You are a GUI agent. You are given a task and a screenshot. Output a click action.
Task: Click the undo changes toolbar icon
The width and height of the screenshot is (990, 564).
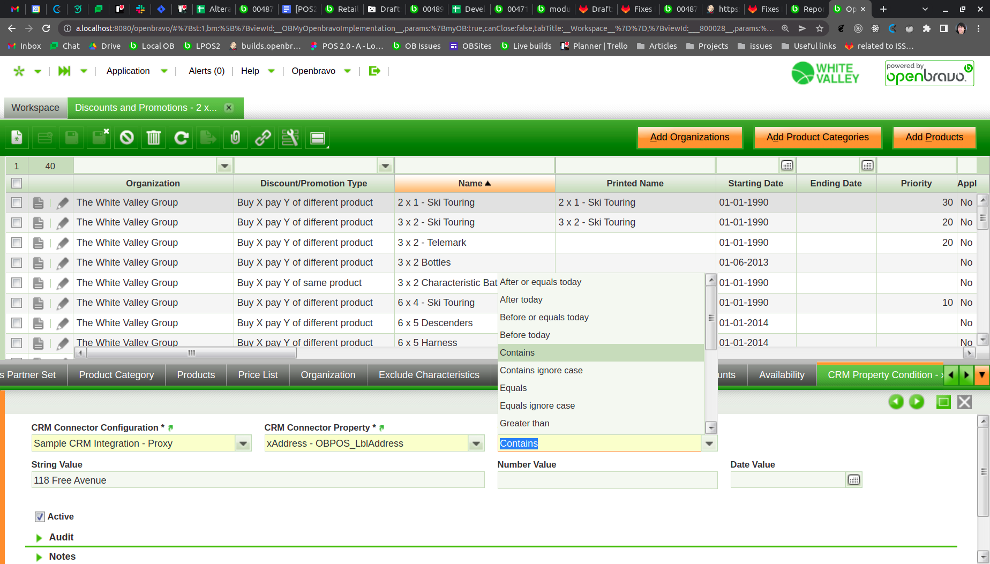pos(126,138)
